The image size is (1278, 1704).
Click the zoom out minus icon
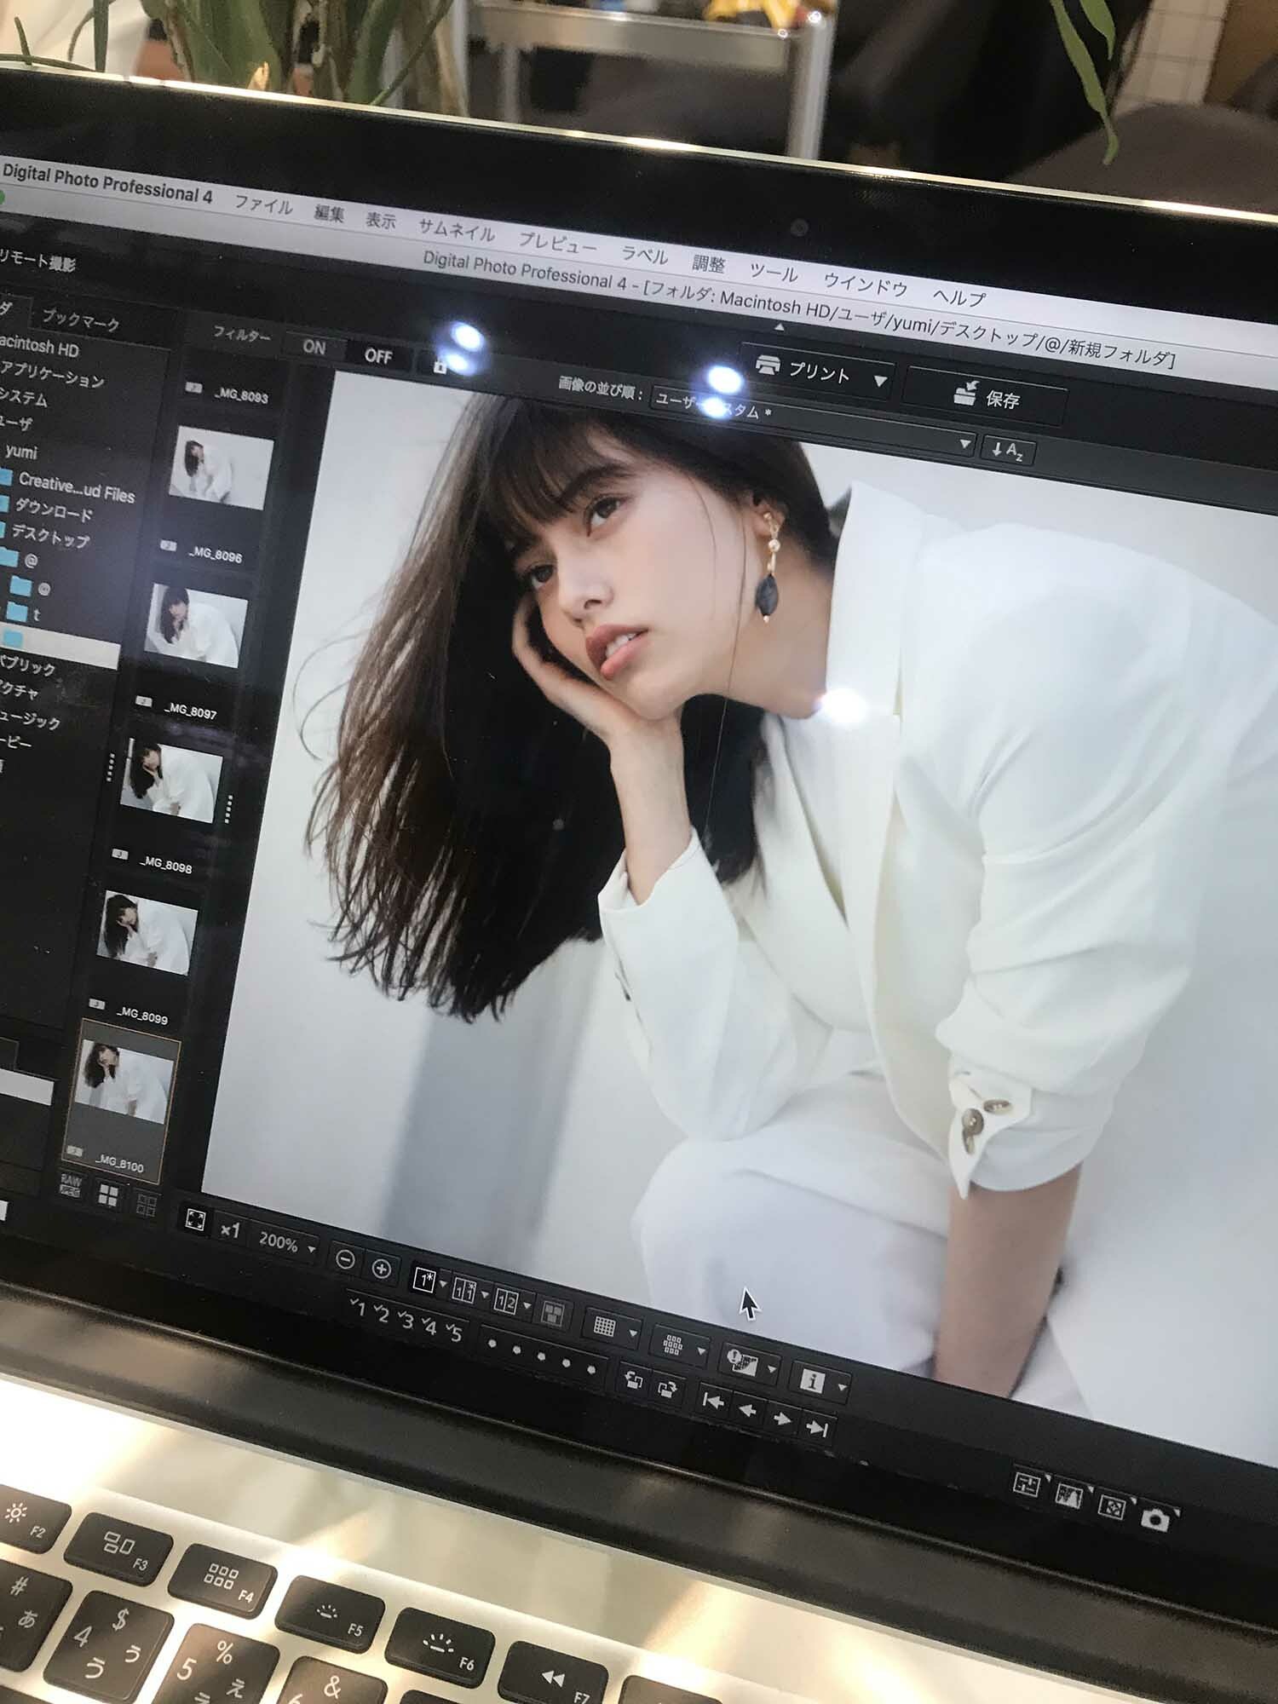click(345, 1259)
